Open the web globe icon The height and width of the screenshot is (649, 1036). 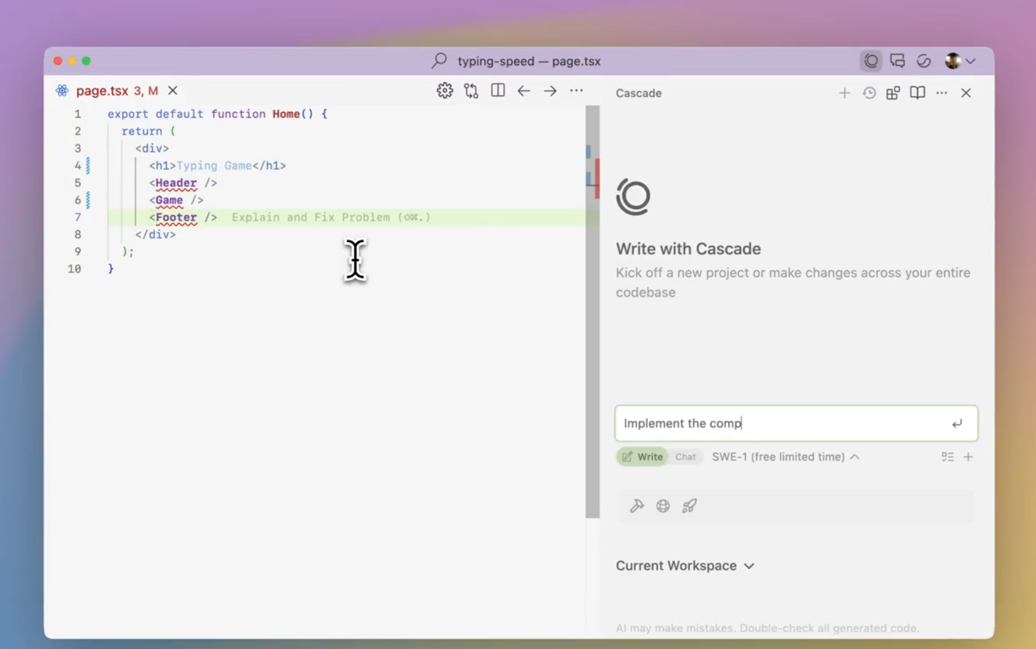click(x=663, y=506)
